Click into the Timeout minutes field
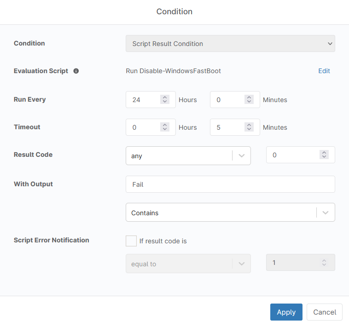The image size is (349, 327). click(x=227, y=127)
